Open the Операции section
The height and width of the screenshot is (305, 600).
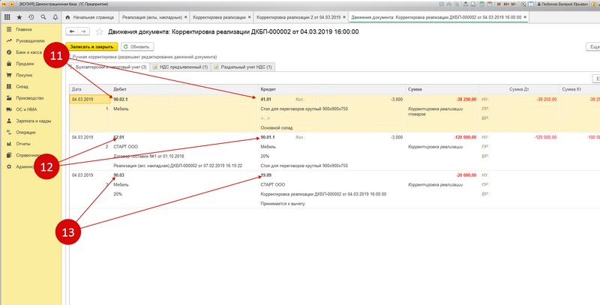25,133
